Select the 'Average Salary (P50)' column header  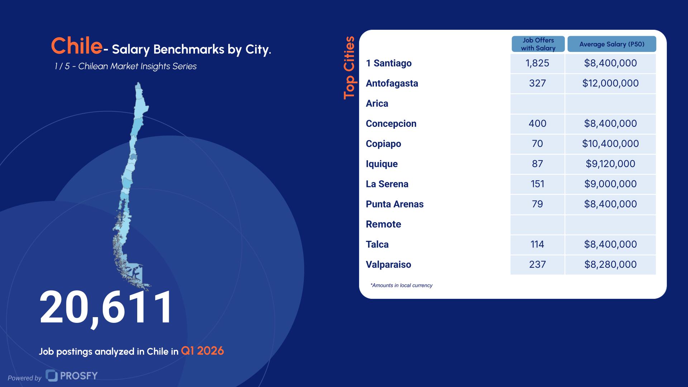[612, 44]
